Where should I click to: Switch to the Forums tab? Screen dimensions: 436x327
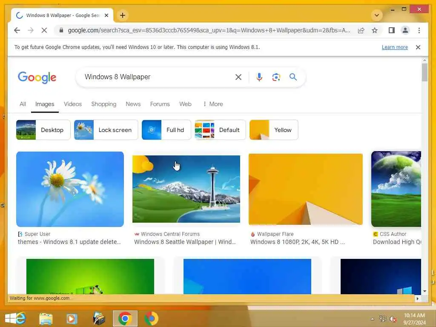coord(160,104)
